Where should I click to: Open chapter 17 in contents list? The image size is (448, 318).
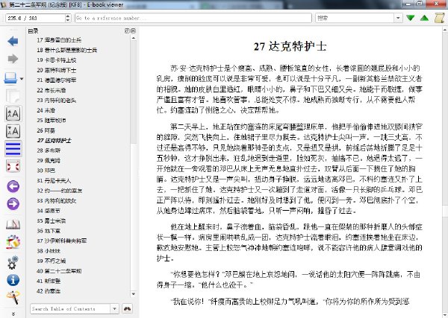coord(59,40)
